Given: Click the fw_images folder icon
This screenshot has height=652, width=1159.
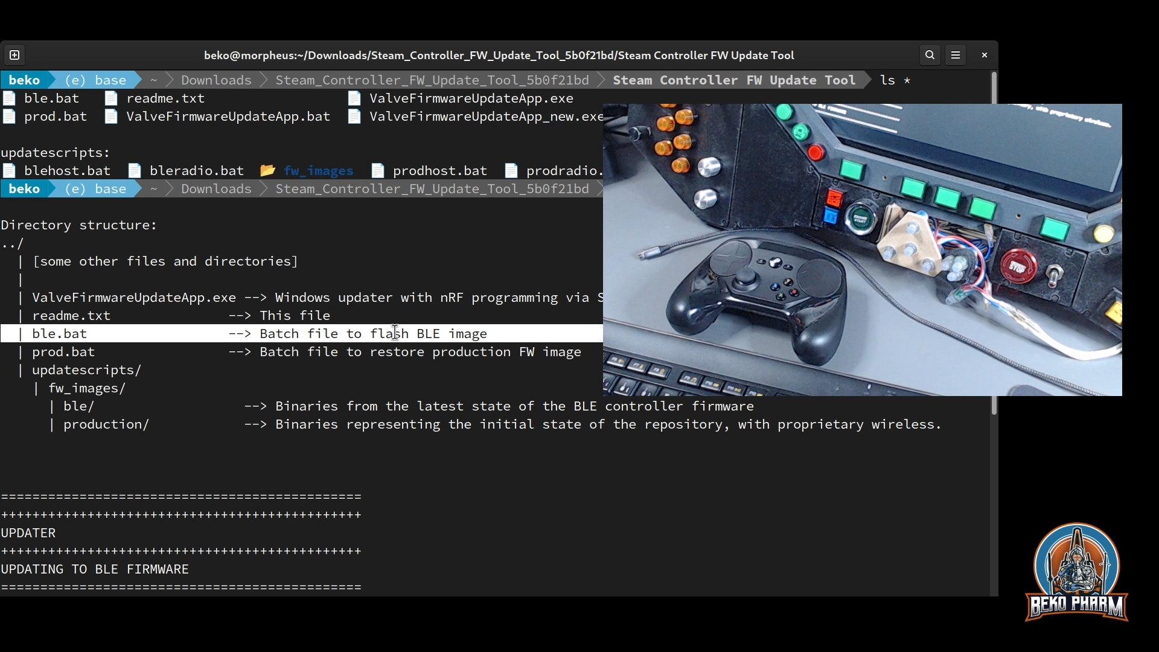Looking at the screenshot, I should click(267, 171).
